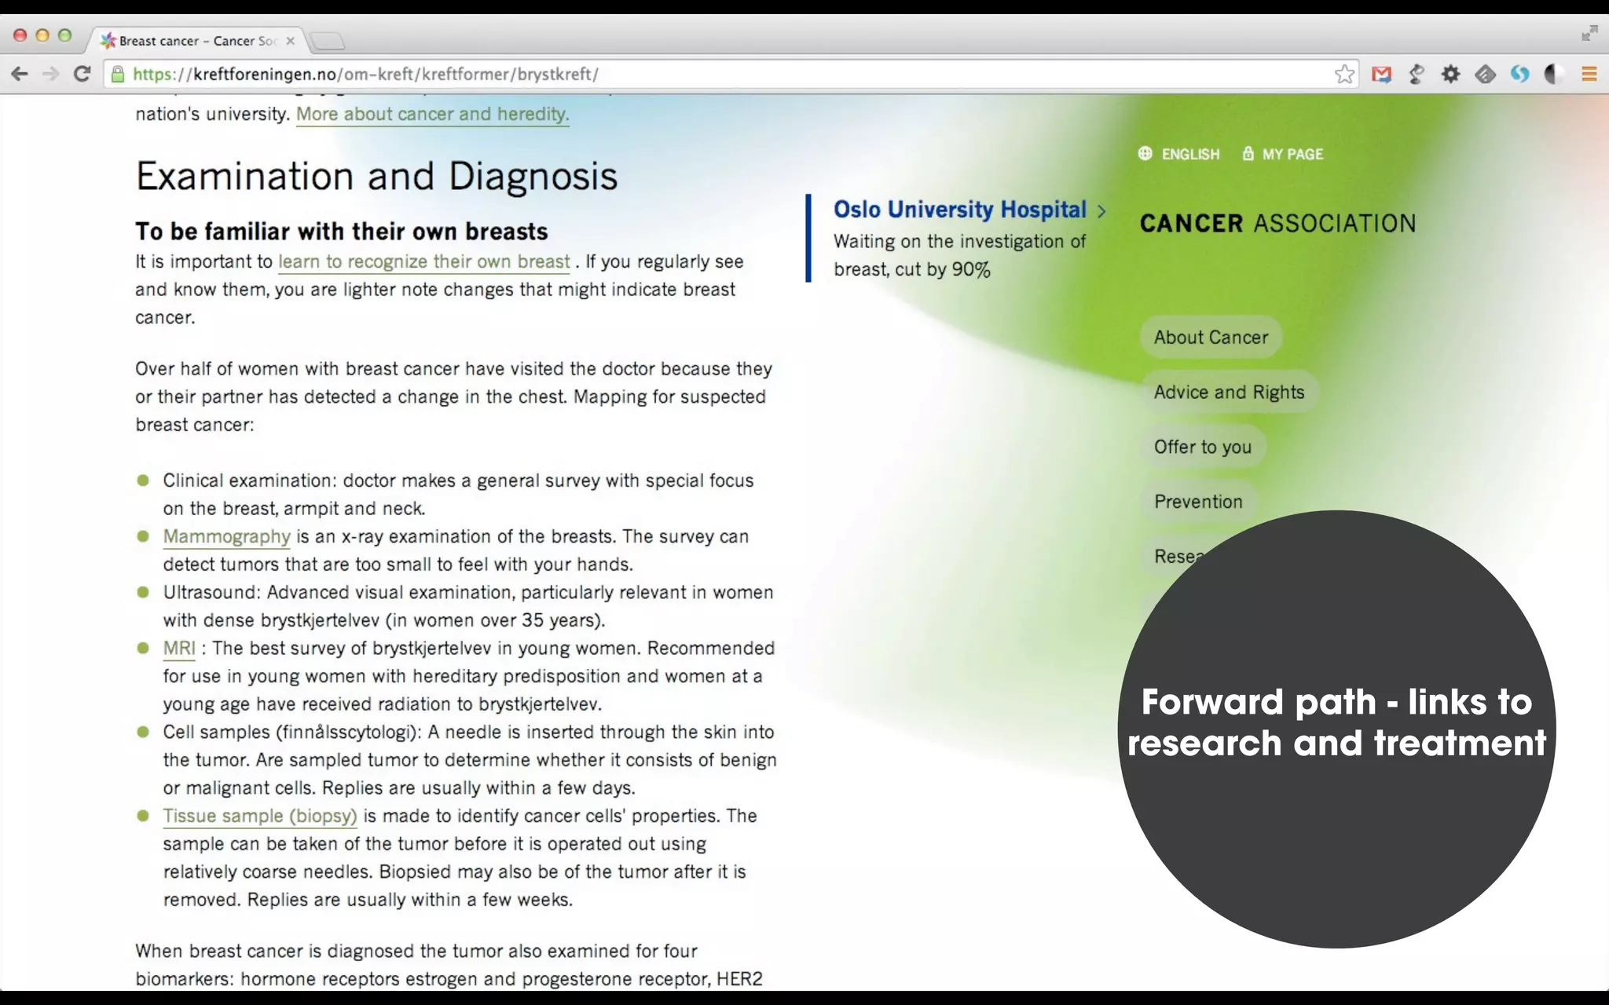Viewport: 1609px width, 1005px height.
Task: Open the Offer to you menu item
Action: 1202,447
